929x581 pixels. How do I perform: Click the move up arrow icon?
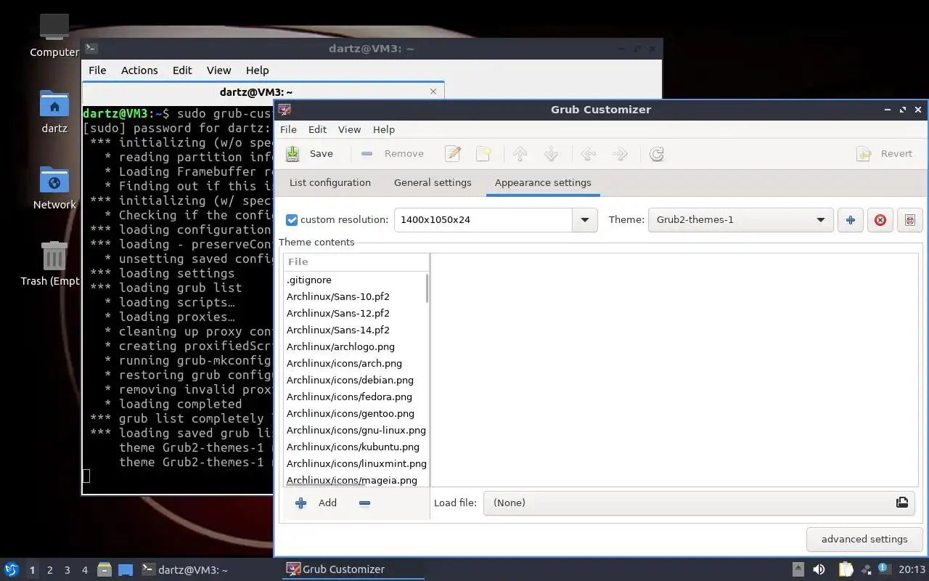[x=520, y=153]
